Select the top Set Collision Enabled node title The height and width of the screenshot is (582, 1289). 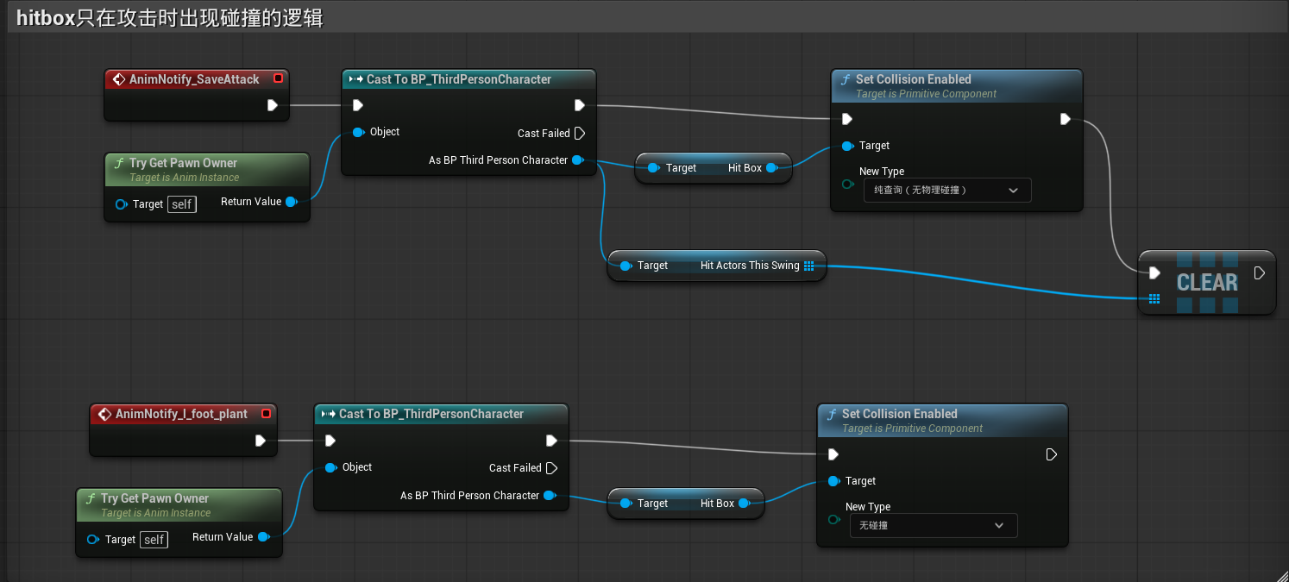point(913,79)
